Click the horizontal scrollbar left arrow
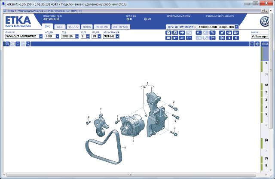 coord(4,175)
